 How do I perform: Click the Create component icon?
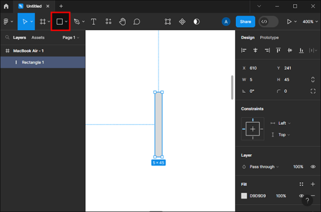point(182,21)
